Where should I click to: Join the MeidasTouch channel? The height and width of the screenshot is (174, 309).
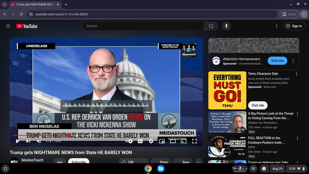(x=60, y=161)
